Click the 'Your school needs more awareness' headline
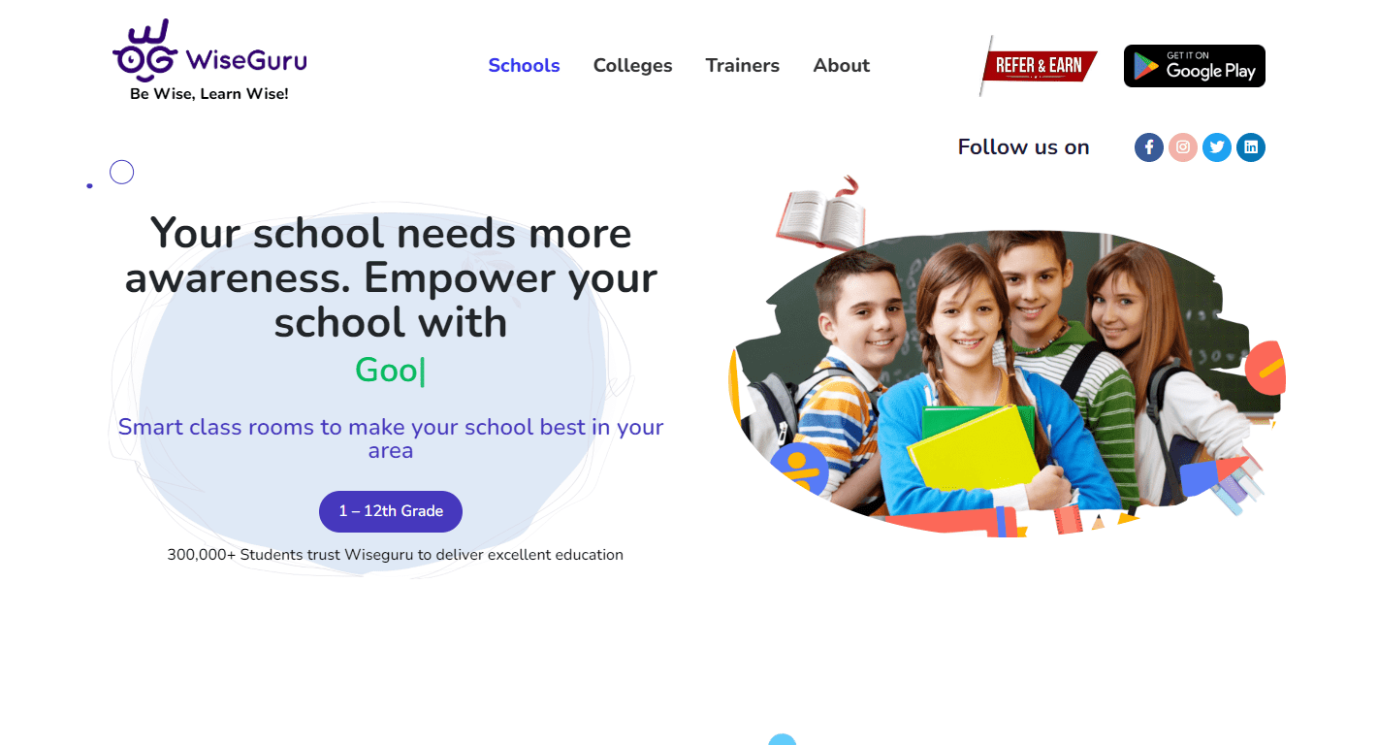Screen dimensions: 1378x745 click(391, 277)
